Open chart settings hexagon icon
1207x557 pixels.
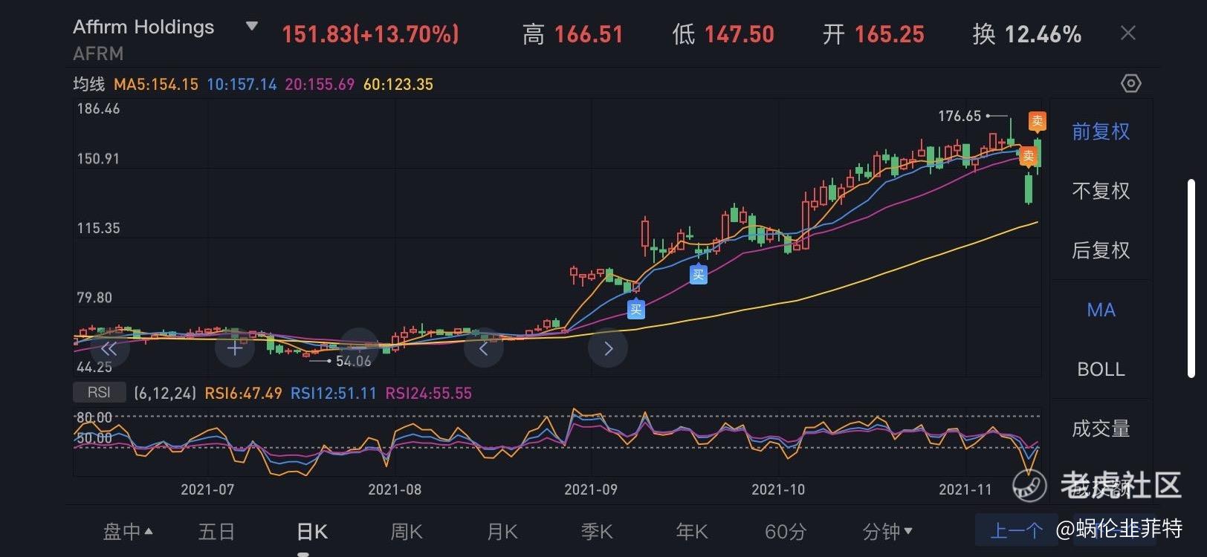[1130, 83]
